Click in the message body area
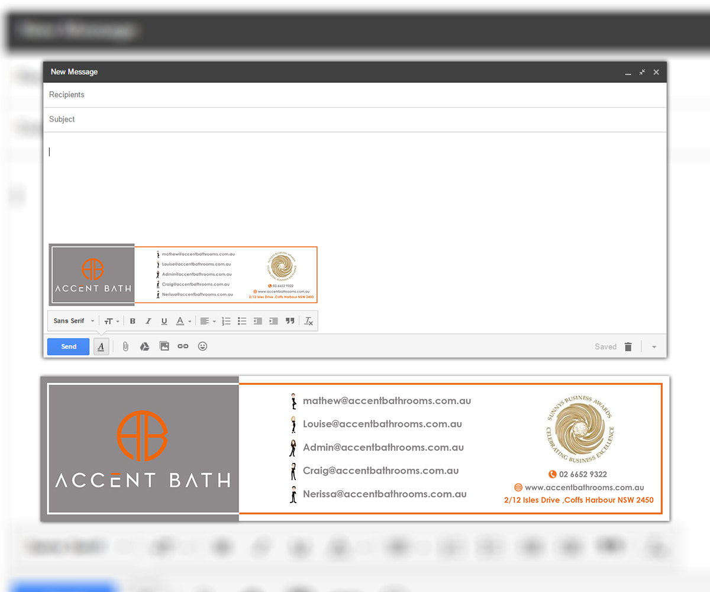The image size is (710, 592). click(355, 186)
